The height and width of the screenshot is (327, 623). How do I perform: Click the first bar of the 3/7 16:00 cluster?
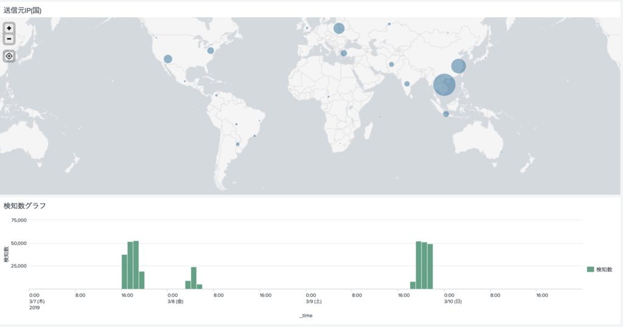click(124, 272)
